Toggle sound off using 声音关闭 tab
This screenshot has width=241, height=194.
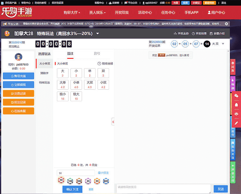coord(233,173)
